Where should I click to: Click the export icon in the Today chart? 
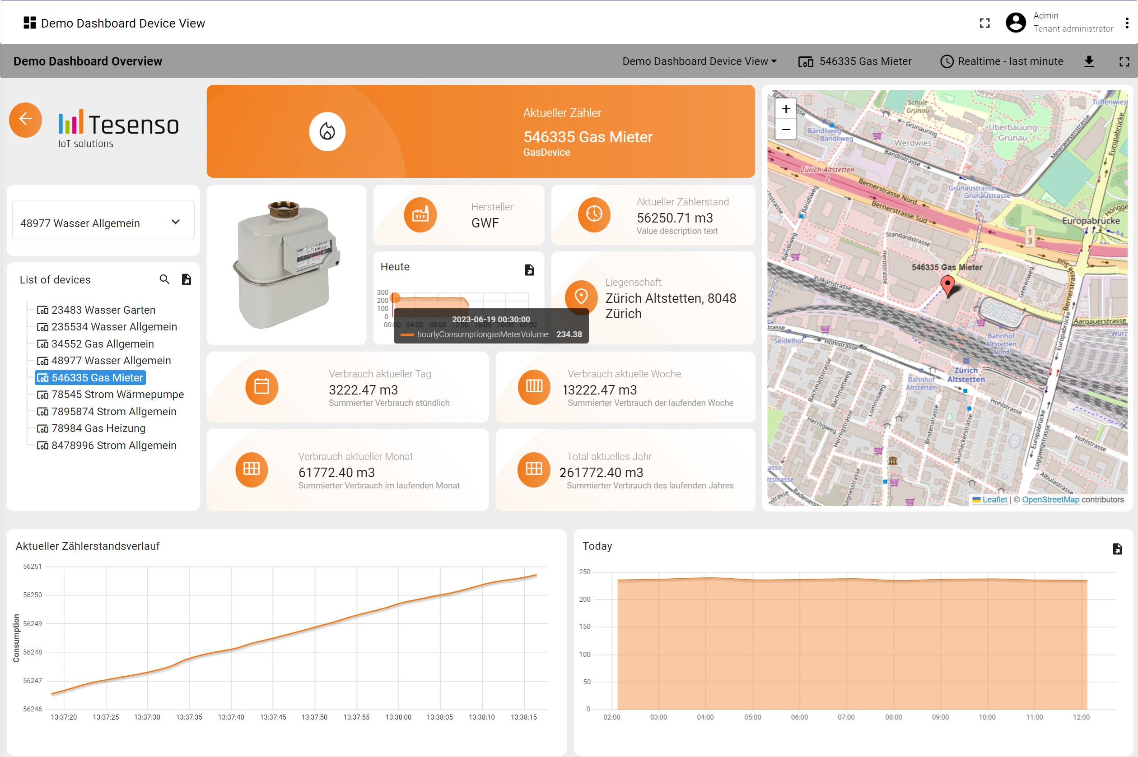click(1117, 549)
